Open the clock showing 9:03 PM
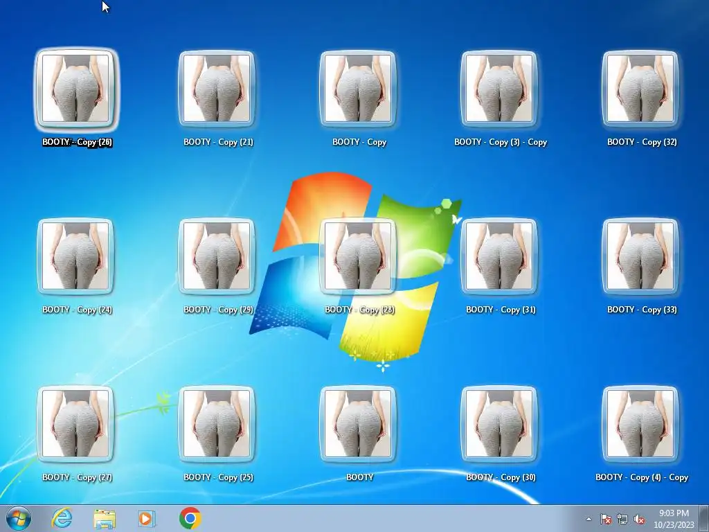709x532 pixels. coord(674,519)
